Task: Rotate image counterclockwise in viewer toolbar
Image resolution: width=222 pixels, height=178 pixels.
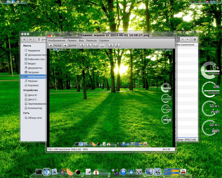Action: coord(111,45)
